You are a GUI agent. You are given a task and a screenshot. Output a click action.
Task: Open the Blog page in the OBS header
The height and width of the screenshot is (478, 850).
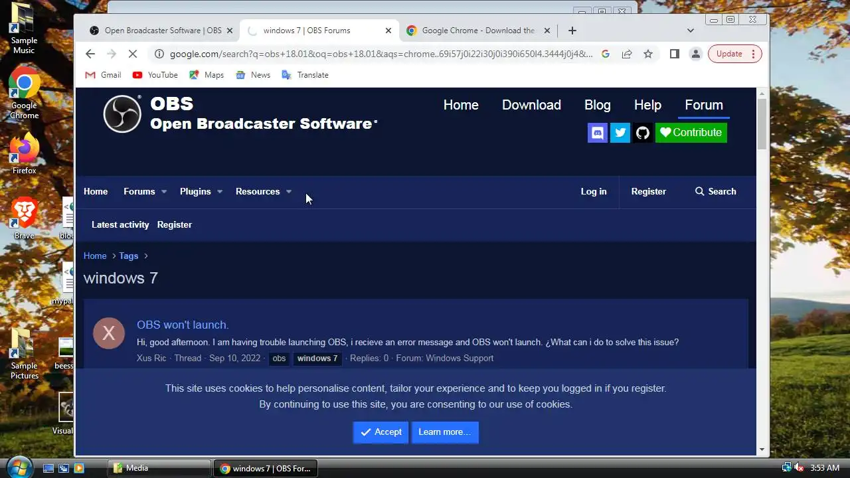[x=597, y=105]
